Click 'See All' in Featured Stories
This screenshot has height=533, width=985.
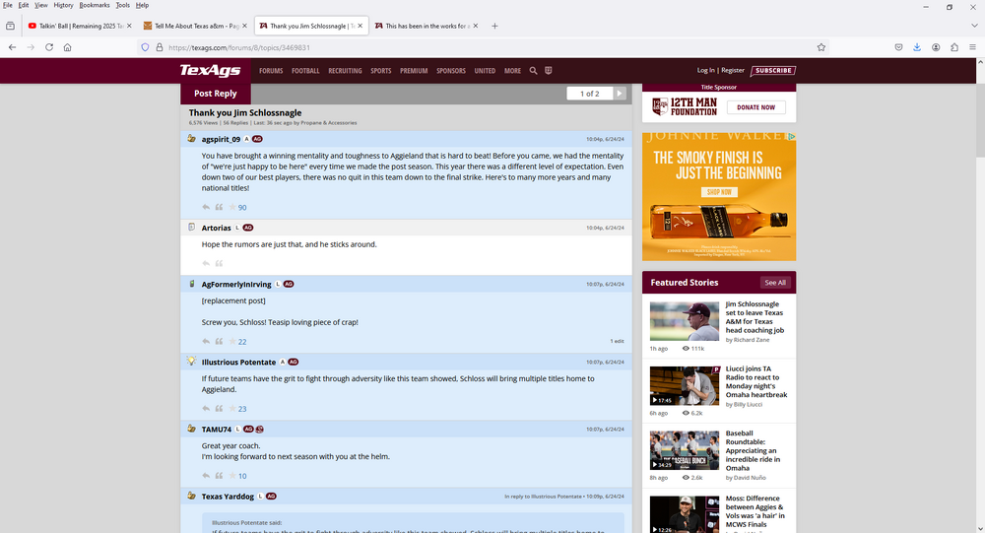click(775, 283)
